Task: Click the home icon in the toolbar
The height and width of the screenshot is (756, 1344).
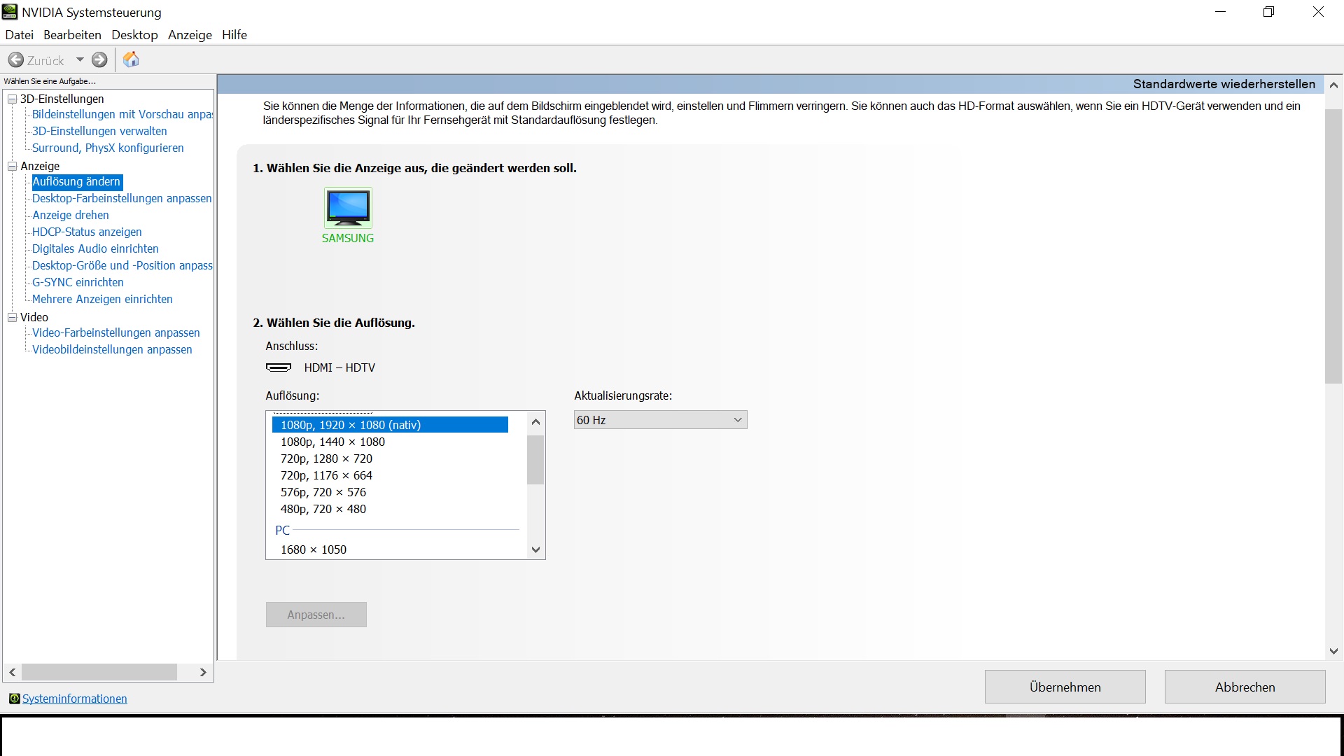Action: pos(131,60)
